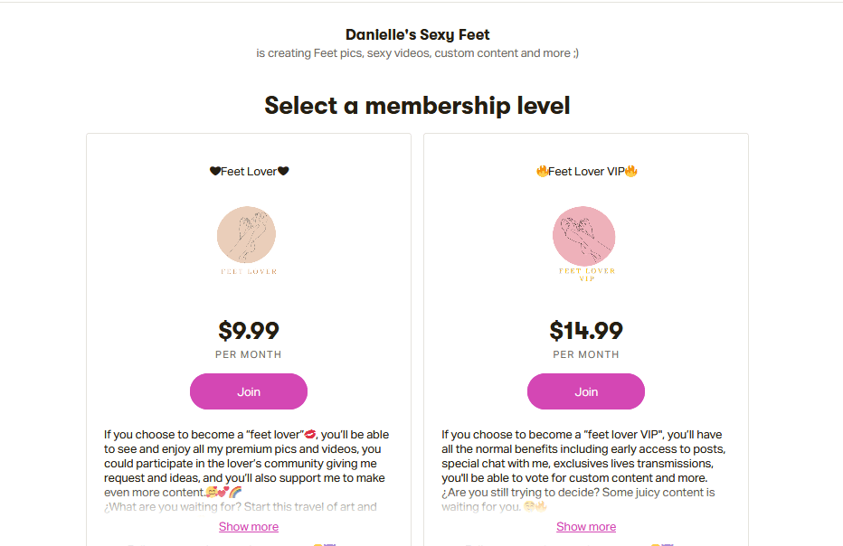Screen dimensions: 843x546
Task: Select the Feet Lover tier title
Action: click(249, 172)
